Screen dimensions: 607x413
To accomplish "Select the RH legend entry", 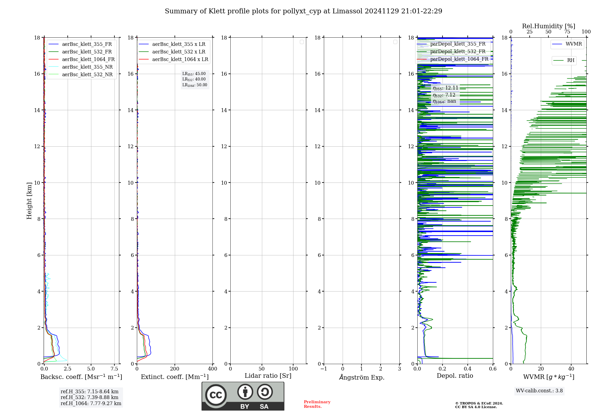I will [x=564, y=60].
